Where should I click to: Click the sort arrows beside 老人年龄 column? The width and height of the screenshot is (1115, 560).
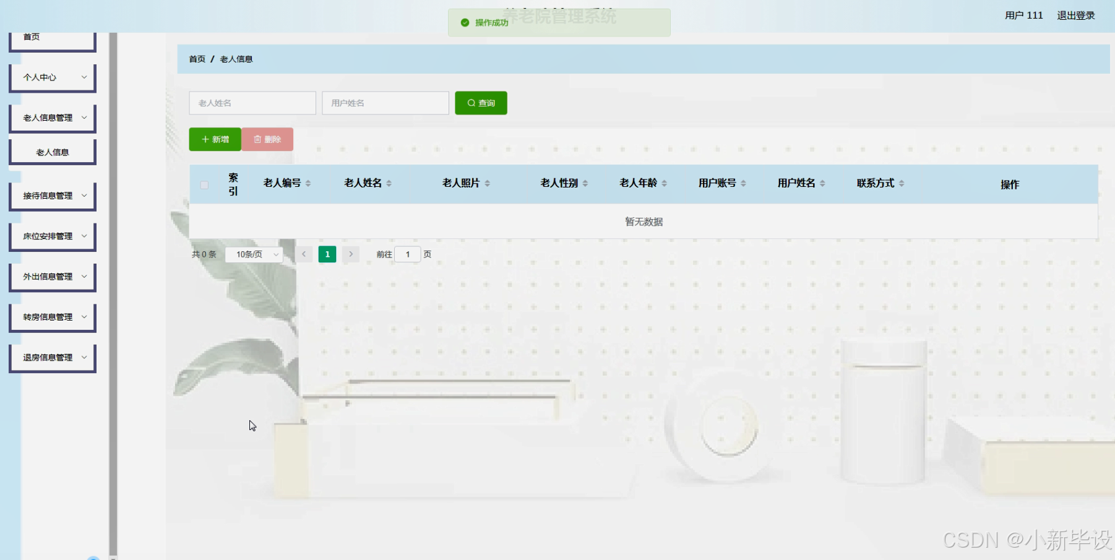tap(665, 183)
